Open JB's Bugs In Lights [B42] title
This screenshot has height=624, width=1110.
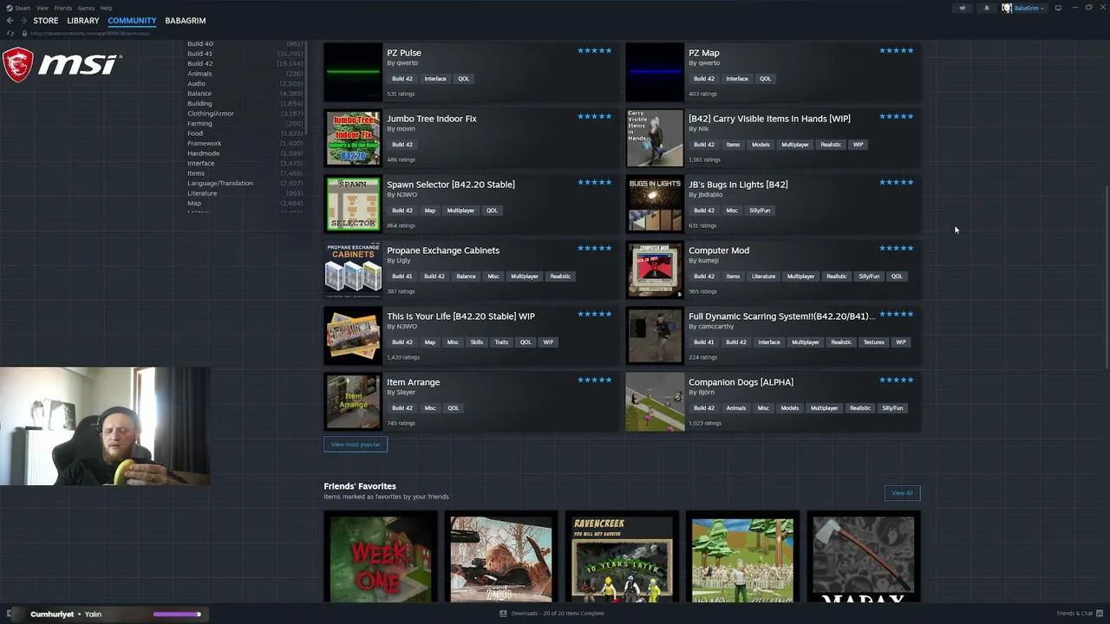[x=738, y=185]
